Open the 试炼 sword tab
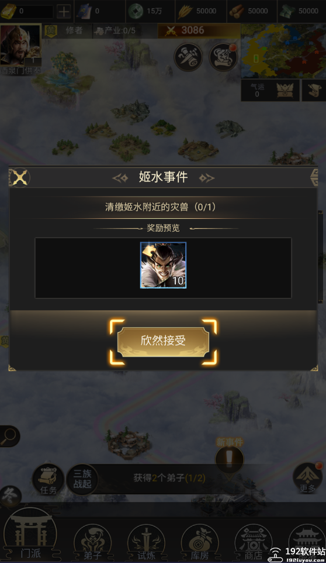 pos(146,542)
